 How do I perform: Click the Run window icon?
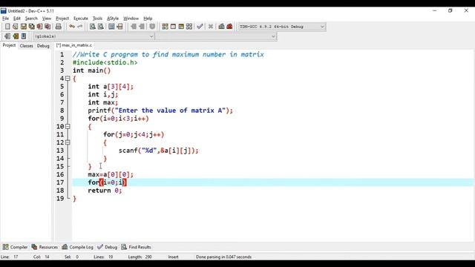(x=173, y=27)
